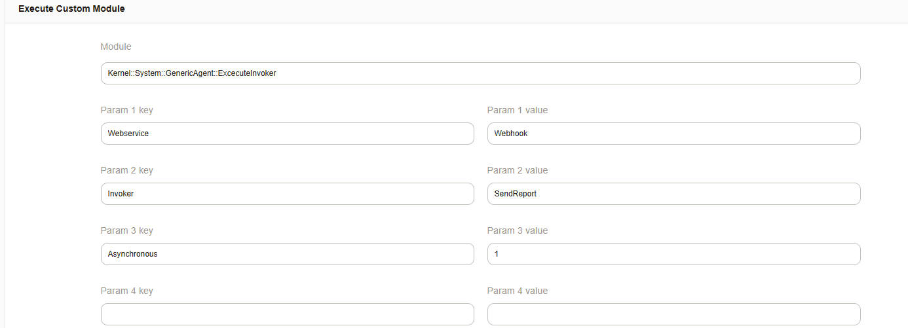Focus the empty Param 4 key field

click(287, 314)
